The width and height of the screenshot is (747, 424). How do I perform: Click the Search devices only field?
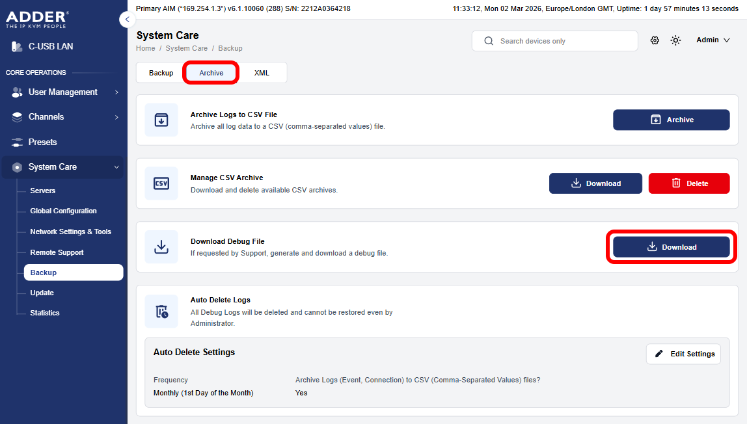[554, 41]
